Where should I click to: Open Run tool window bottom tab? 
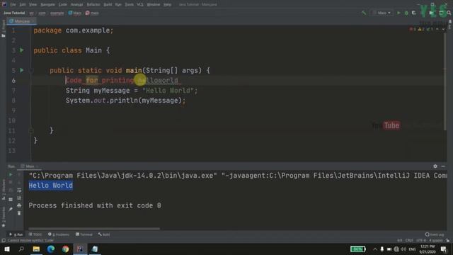point(16,234)
